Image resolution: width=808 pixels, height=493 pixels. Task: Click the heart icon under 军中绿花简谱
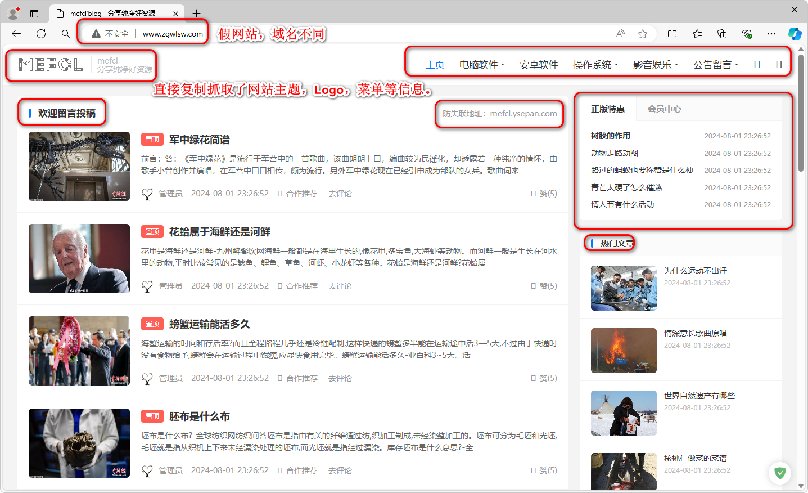point(147,194)
